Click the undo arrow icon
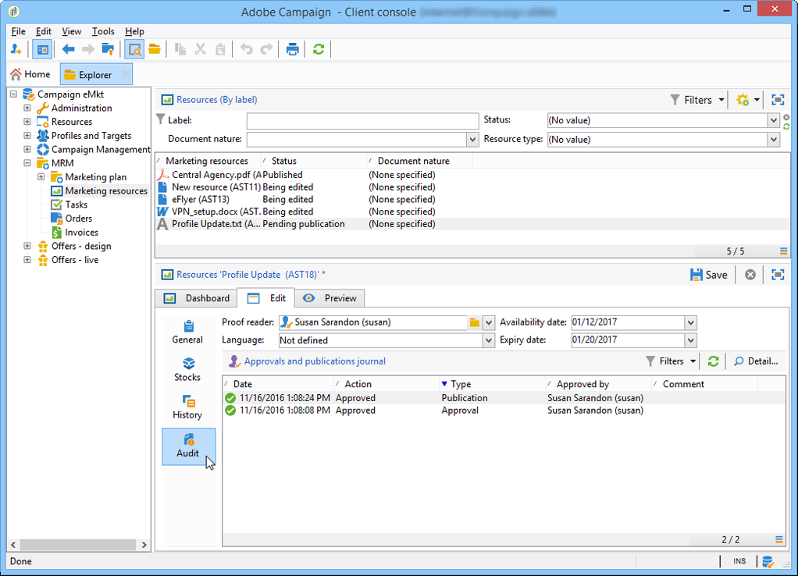The height and width of the screenshot is (576, 798). [246, 49]
